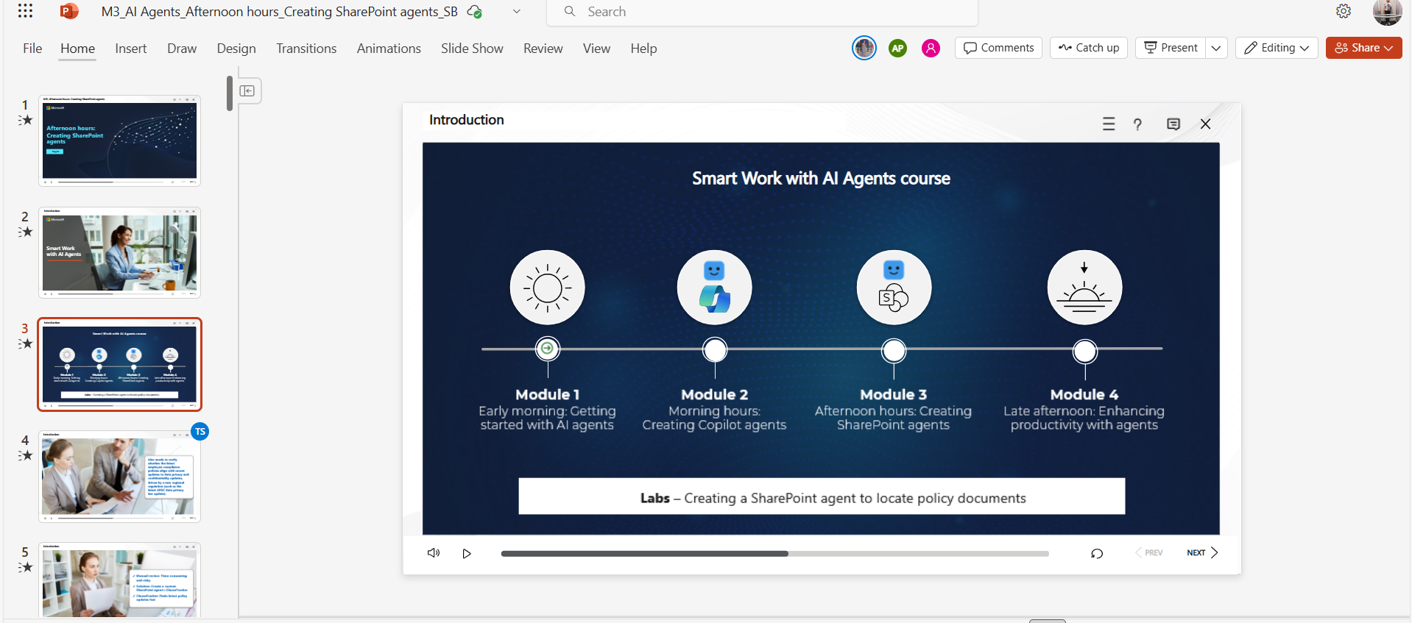
Task: Open the Animations tab
Action: pyautogui.click(x=389, y=49)
